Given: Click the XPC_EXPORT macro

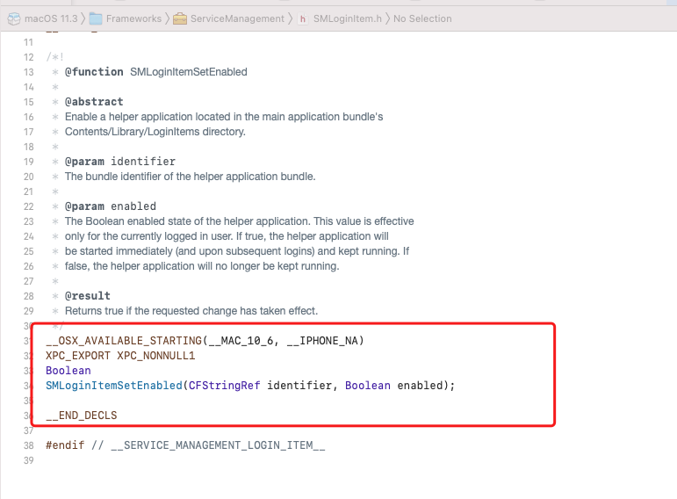Looking at the screenshot, I should point(78,356).
